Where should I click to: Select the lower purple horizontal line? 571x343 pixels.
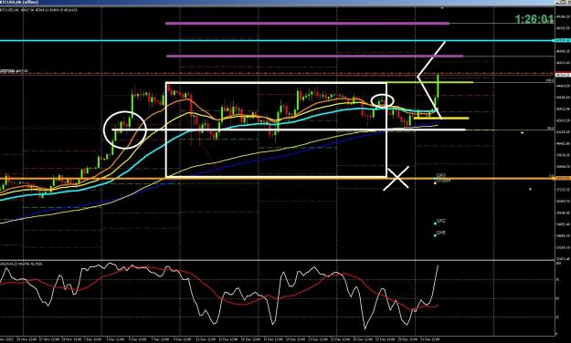(314, 56)
